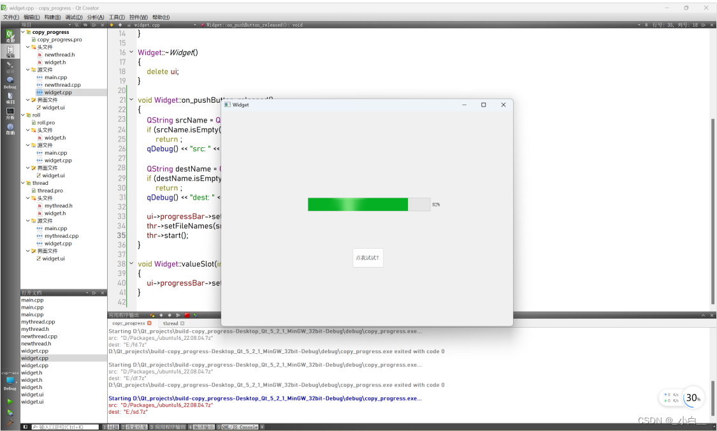The height and width of the screenshot is (431, 717).
Task: Collapse the roll project node
Action: click(x=23, y=115)
